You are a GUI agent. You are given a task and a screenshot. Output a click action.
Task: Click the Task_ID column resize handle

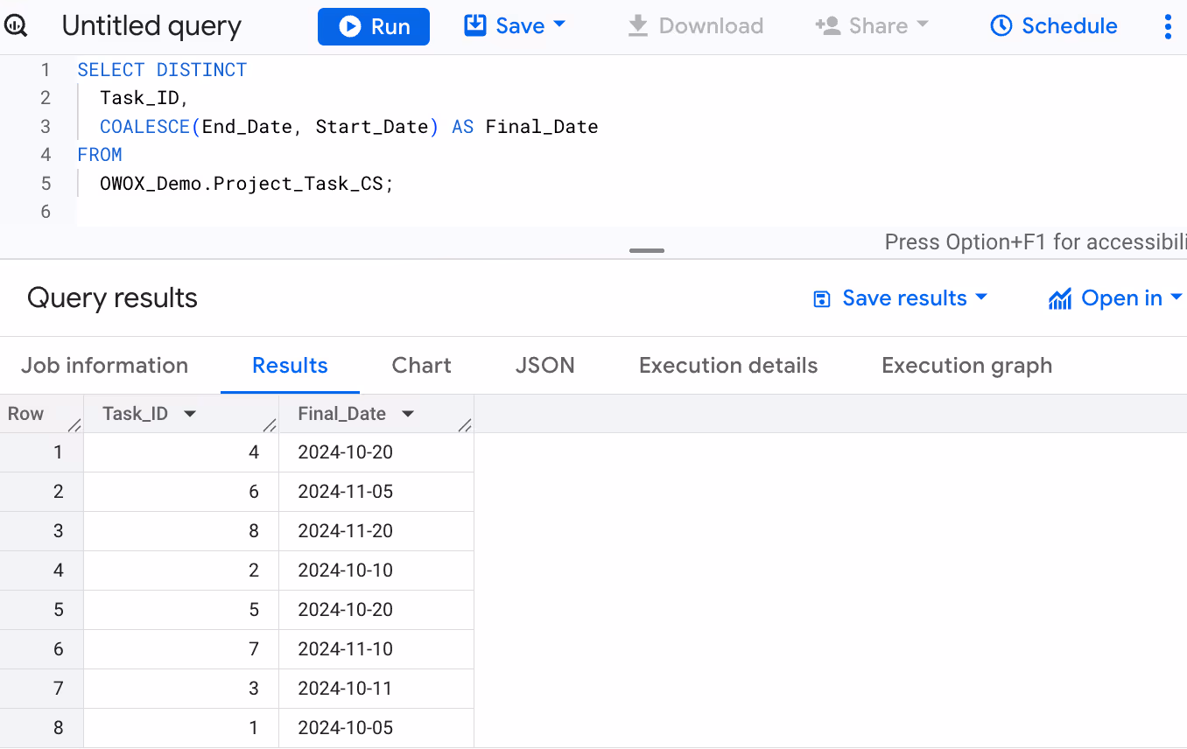pos(270,425)
